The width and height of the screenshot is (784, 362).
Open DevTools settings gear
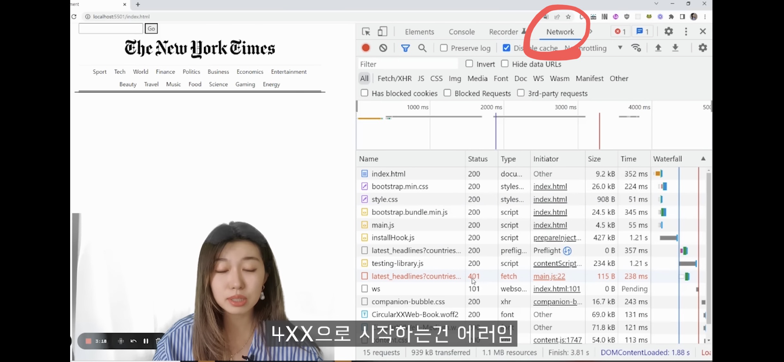tap(668, 32)
